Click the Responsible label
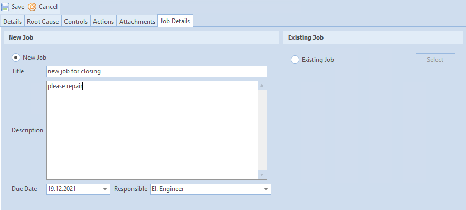The image size is (466, 210). click(130, 189)
